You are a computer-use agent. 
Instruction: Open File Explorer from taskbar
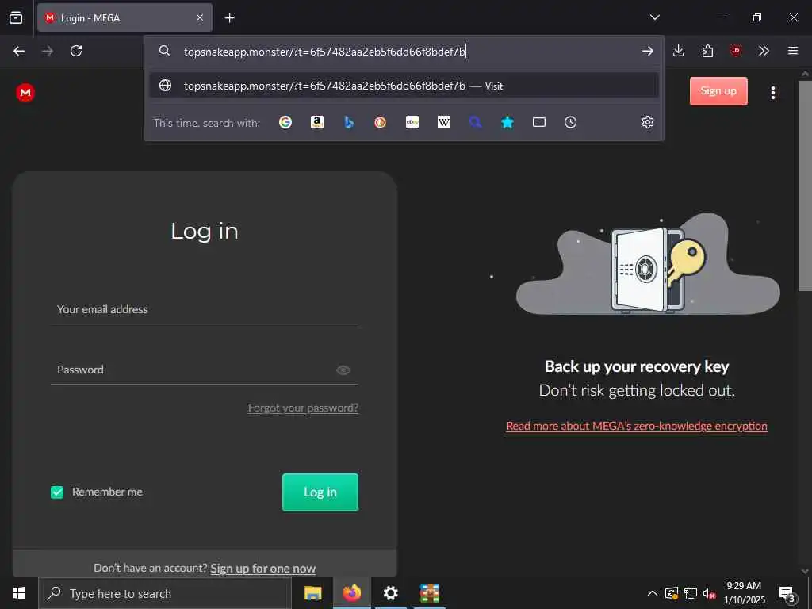(x=312, y=593)
